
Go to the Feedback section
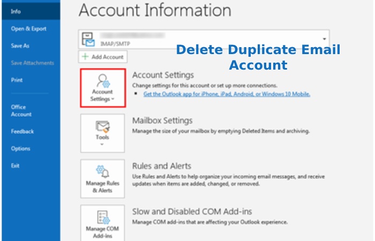tap(22, 131)
